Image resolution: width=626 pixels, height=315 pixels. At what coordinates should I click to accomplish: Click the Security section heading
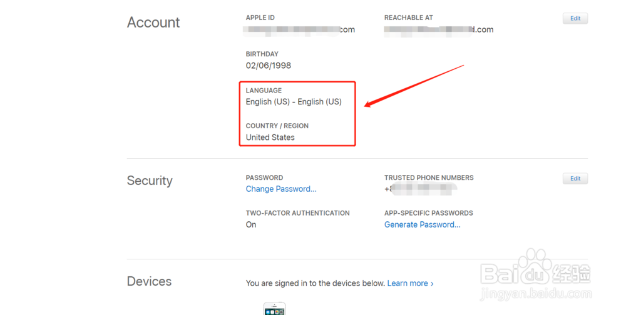pyautogui.click(x=150, y=181)
